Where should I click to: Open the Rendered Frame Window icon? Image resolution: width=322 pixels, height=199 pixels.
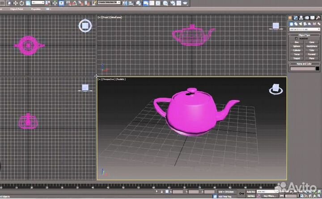(x=179, y=3)
